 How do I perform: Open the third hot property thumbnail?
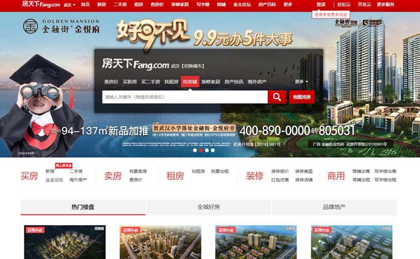coord(256,242)
